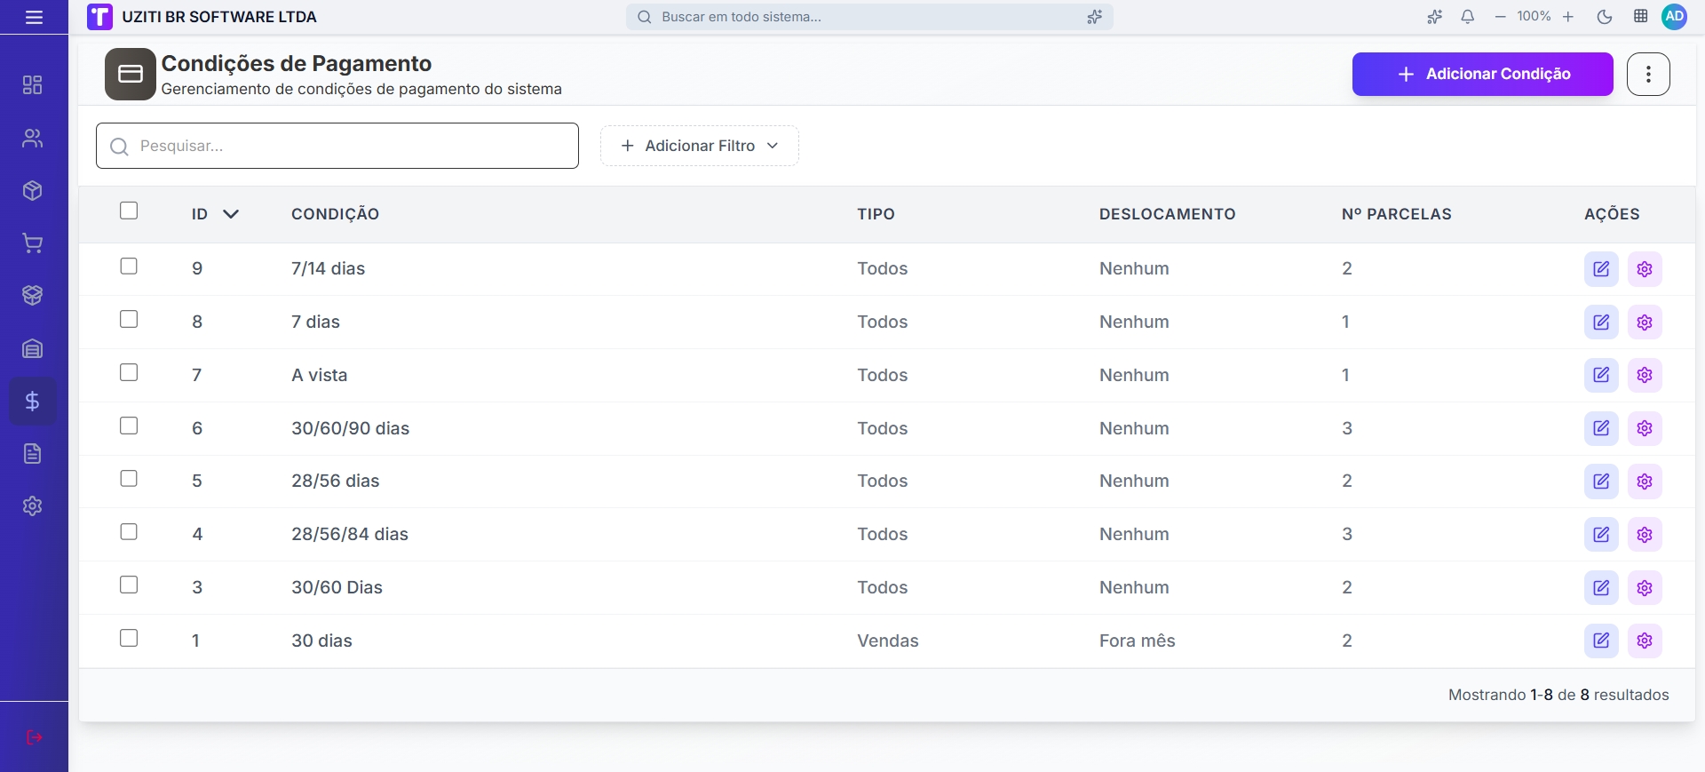Check the box for the 30/60 Dias row
1705x772 pixels.
tap(129, 585)
